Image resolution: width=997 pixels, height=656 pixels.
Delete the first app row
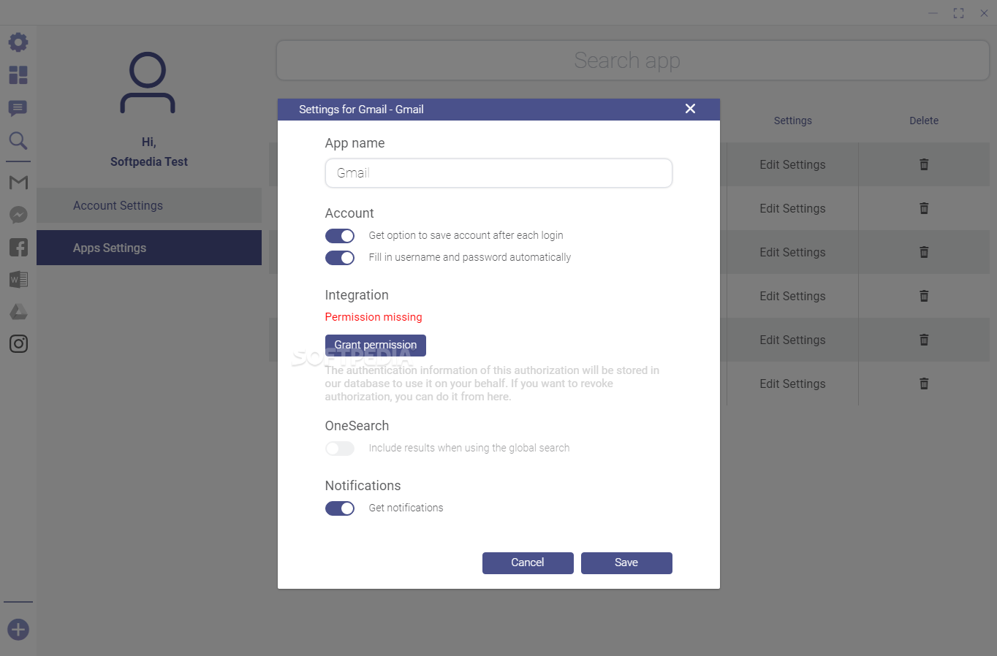pyautogui.click(x=924, y=164)
